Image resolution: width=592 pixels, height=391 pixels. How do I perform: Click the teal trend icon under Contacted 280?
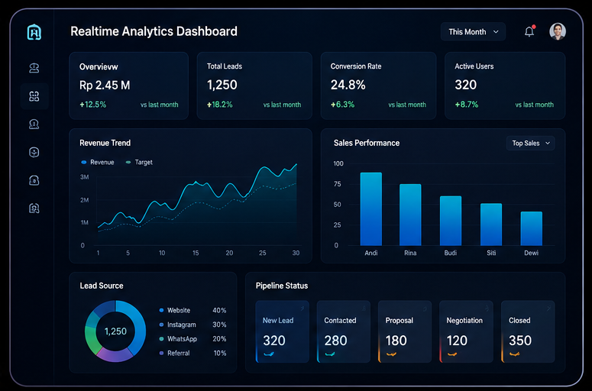tap(329, 354)
